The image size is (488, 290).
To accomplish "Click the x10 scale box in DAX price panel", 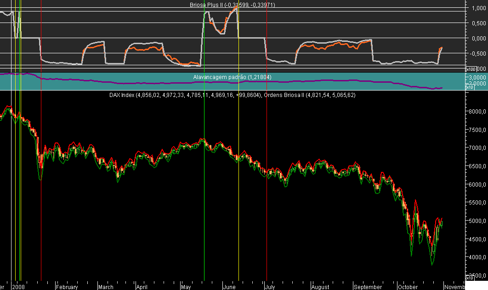I will [x=470, y=278].
